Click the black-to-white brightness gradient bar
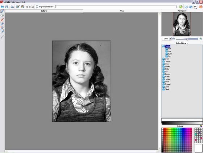The image size is (203, 153). pos(182,123)
